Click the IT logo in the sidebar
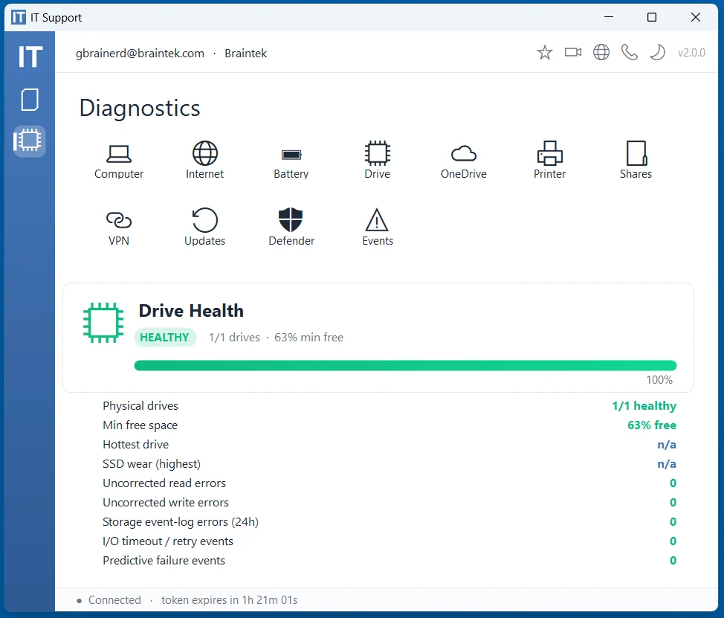The width and height of the screenshot is (724, 618). [30, 57]
